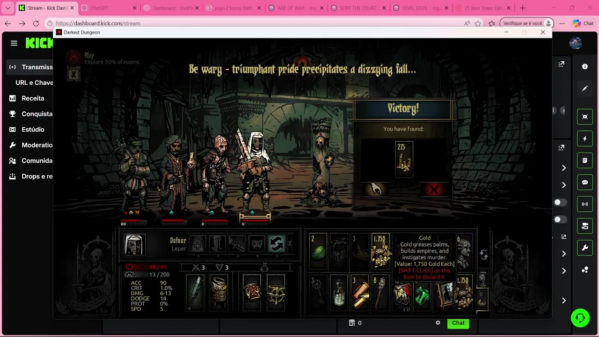Dismiss loot with the red X button
The image size is (599, 337).
[x=434, y=189]
